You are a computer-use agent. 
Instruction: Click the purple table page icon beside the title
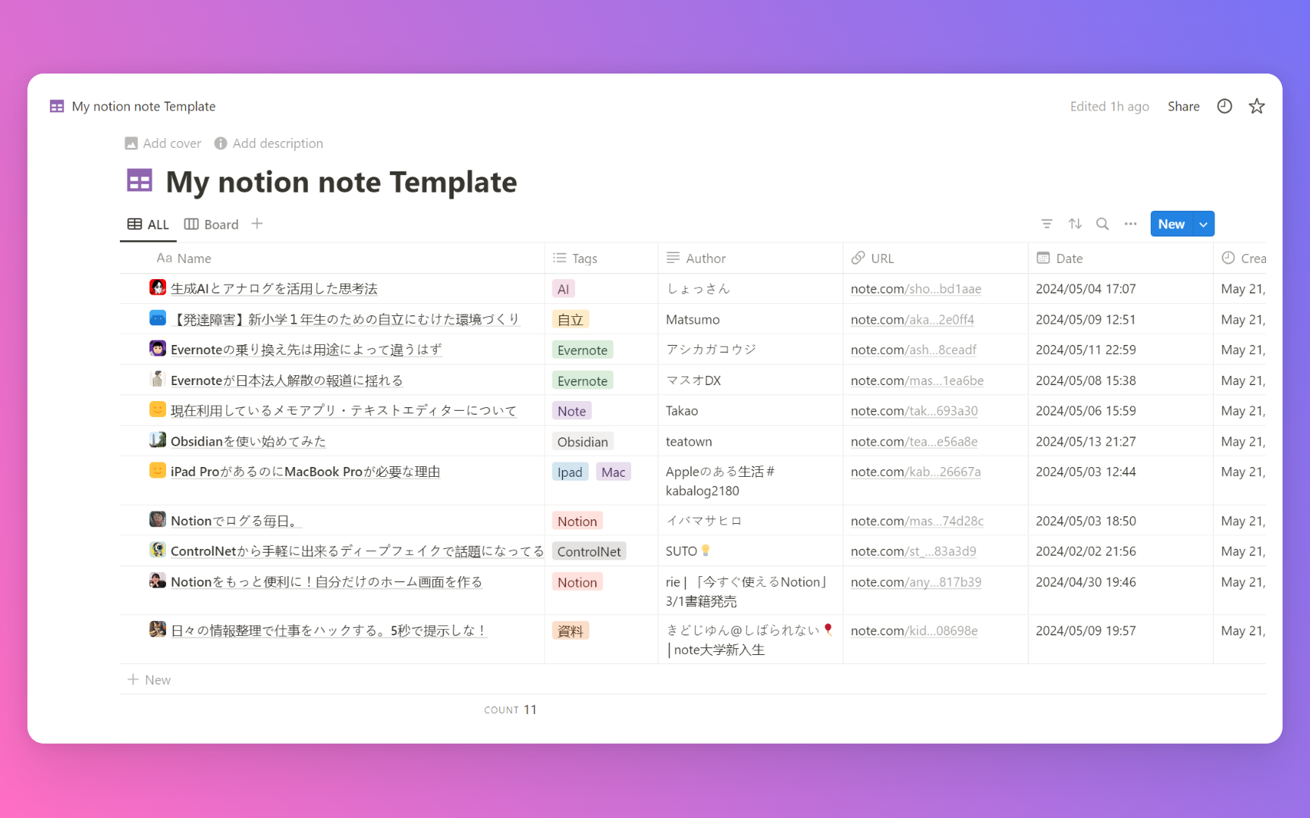(140, 181)
